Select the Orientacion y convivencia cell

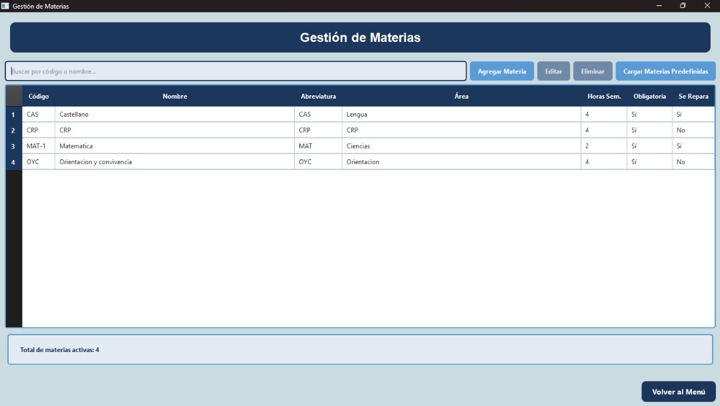[175, 162]
